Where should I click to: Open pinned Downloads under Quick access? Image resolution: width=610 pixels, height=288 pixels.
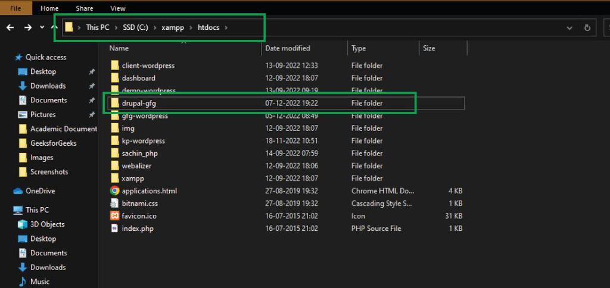[x=48, y=86]
